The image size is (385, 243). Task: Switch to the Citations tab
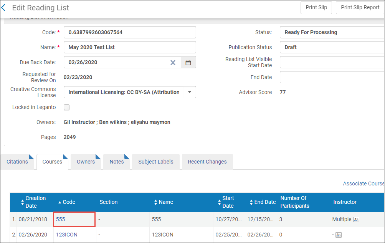tap(17, 162)
